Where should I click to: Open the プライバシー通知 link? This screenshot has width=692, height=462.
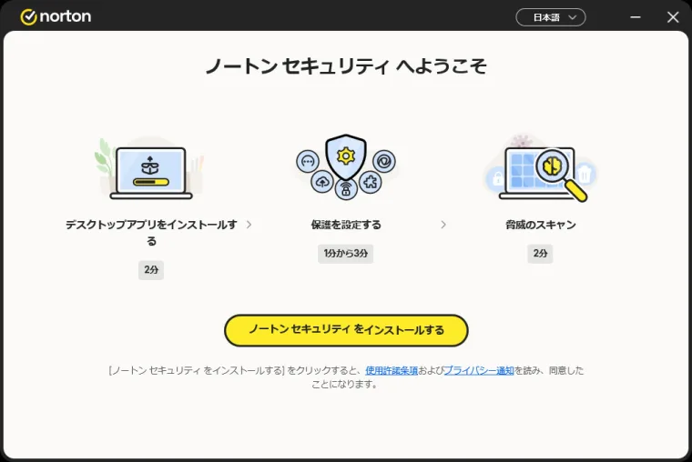coord(479,371)
